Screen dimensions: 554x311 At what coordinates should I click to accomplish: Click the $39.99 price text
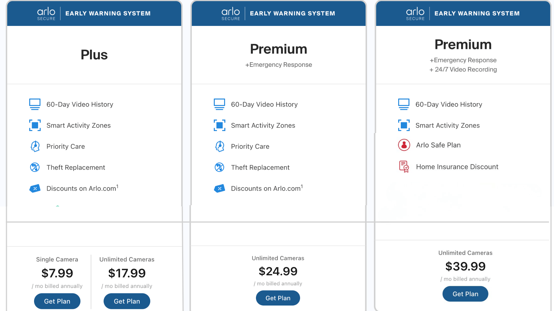coord(465,266)
